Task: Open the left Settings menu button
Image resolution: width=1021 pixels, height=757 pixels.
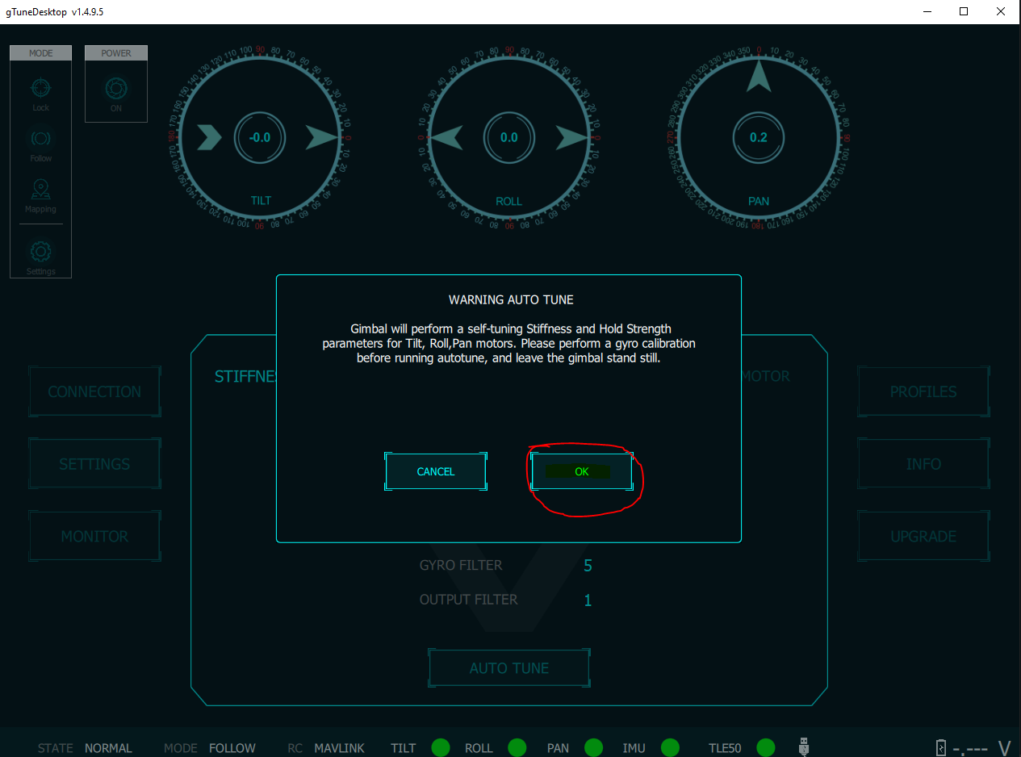Action: pos(94,464)
